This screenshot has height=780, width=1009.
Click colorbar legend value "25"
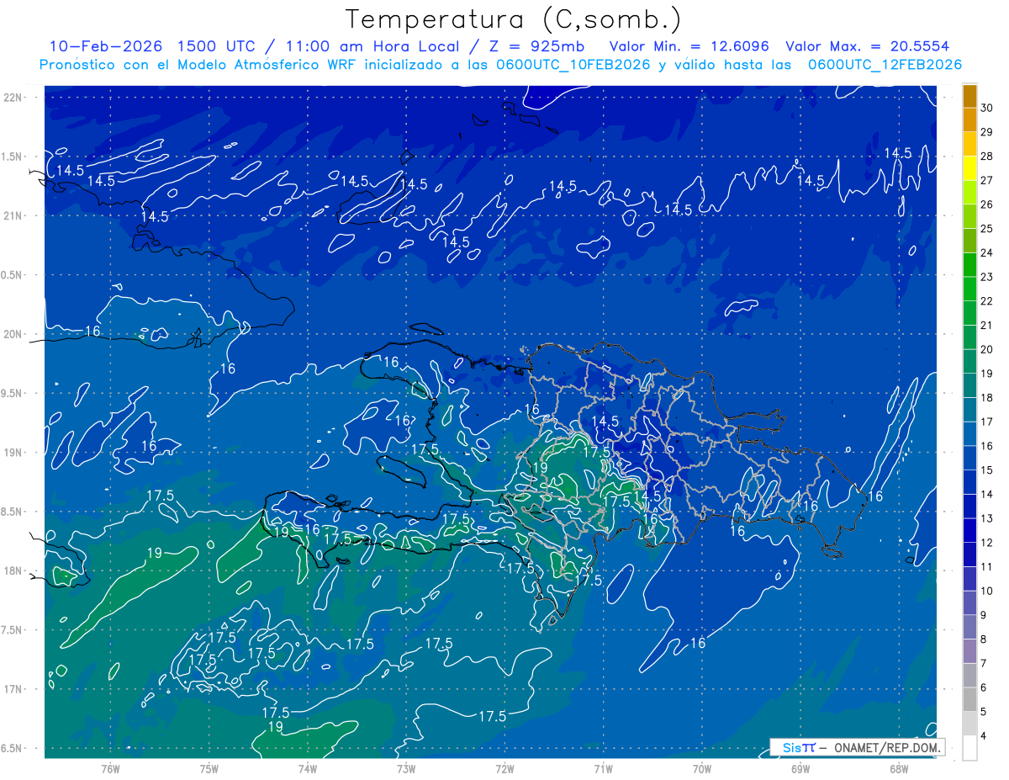[986, 229]
